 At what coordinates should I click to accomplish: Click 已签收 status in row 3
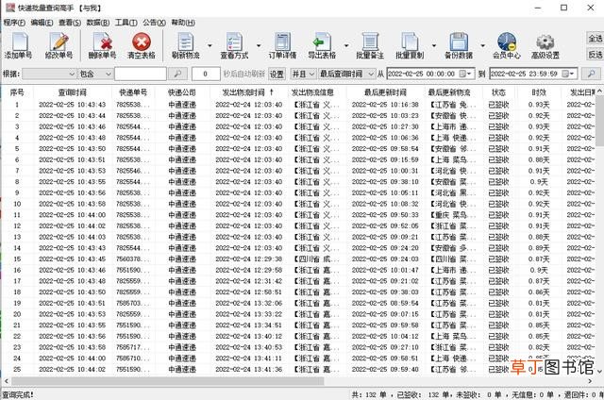point(498,126)
